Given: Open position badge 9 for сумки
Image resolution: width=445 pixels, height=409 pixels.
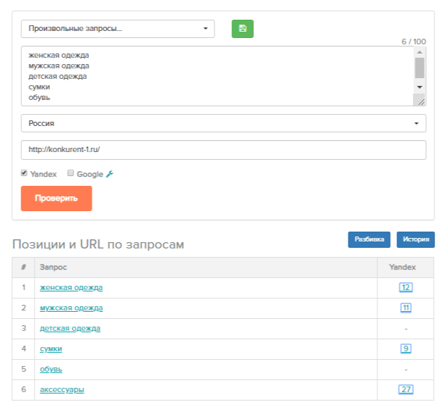Looking at the screenshot, I should pyautogui.click(x=406, y=348).
